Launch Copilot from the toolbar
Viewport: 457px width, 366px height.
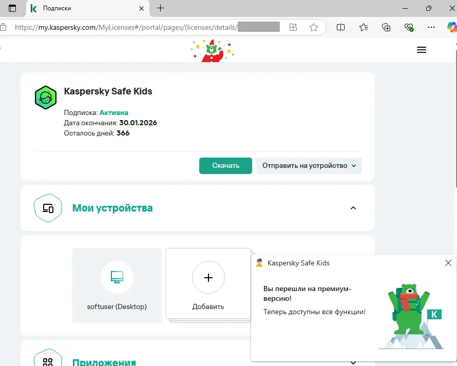tap(452, 27)
